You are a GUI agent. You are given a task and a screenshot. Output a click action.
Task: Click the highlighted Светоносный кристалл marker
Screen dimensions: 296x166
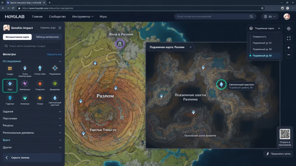(x=221, y=84)
